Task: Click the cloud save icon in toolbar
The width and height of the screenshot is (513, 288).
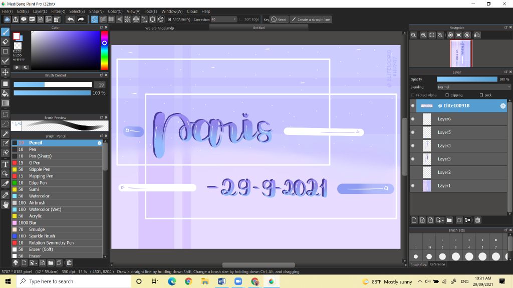Action: tap(7, 19)
